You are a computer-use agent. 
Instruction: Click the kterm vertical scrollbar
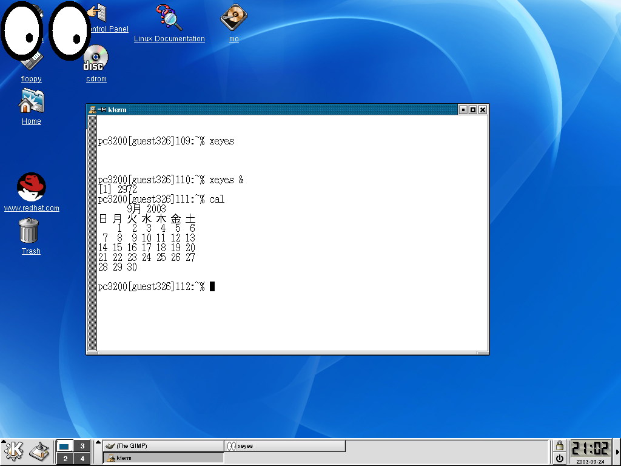pos(92,233)
